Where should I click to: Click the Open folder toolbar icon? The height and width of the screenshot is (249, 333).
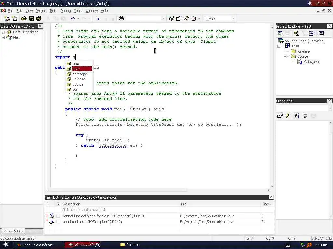24,18
